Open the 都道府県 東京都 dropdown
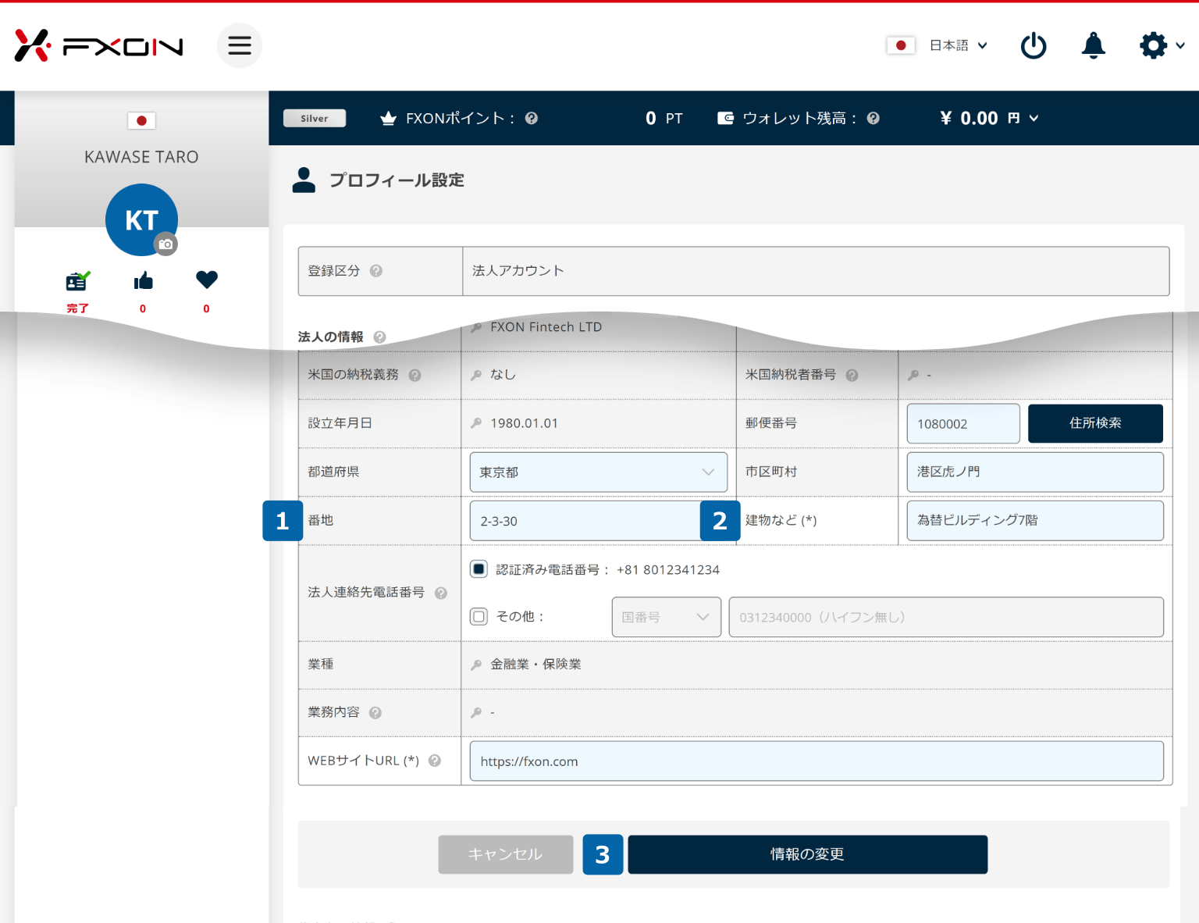 (599, 472)
